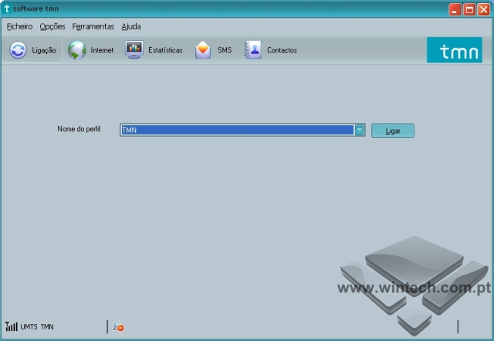Select the Ligação toolbar label

pos(44,50)
